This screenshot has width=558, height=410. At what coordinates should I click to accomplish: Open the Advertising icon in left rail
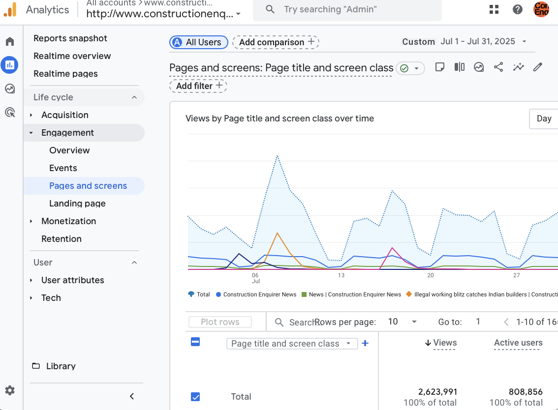coord(10,113)
